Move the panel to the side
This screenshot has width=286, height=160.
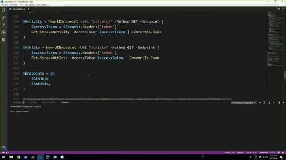(x=278, y=103)
